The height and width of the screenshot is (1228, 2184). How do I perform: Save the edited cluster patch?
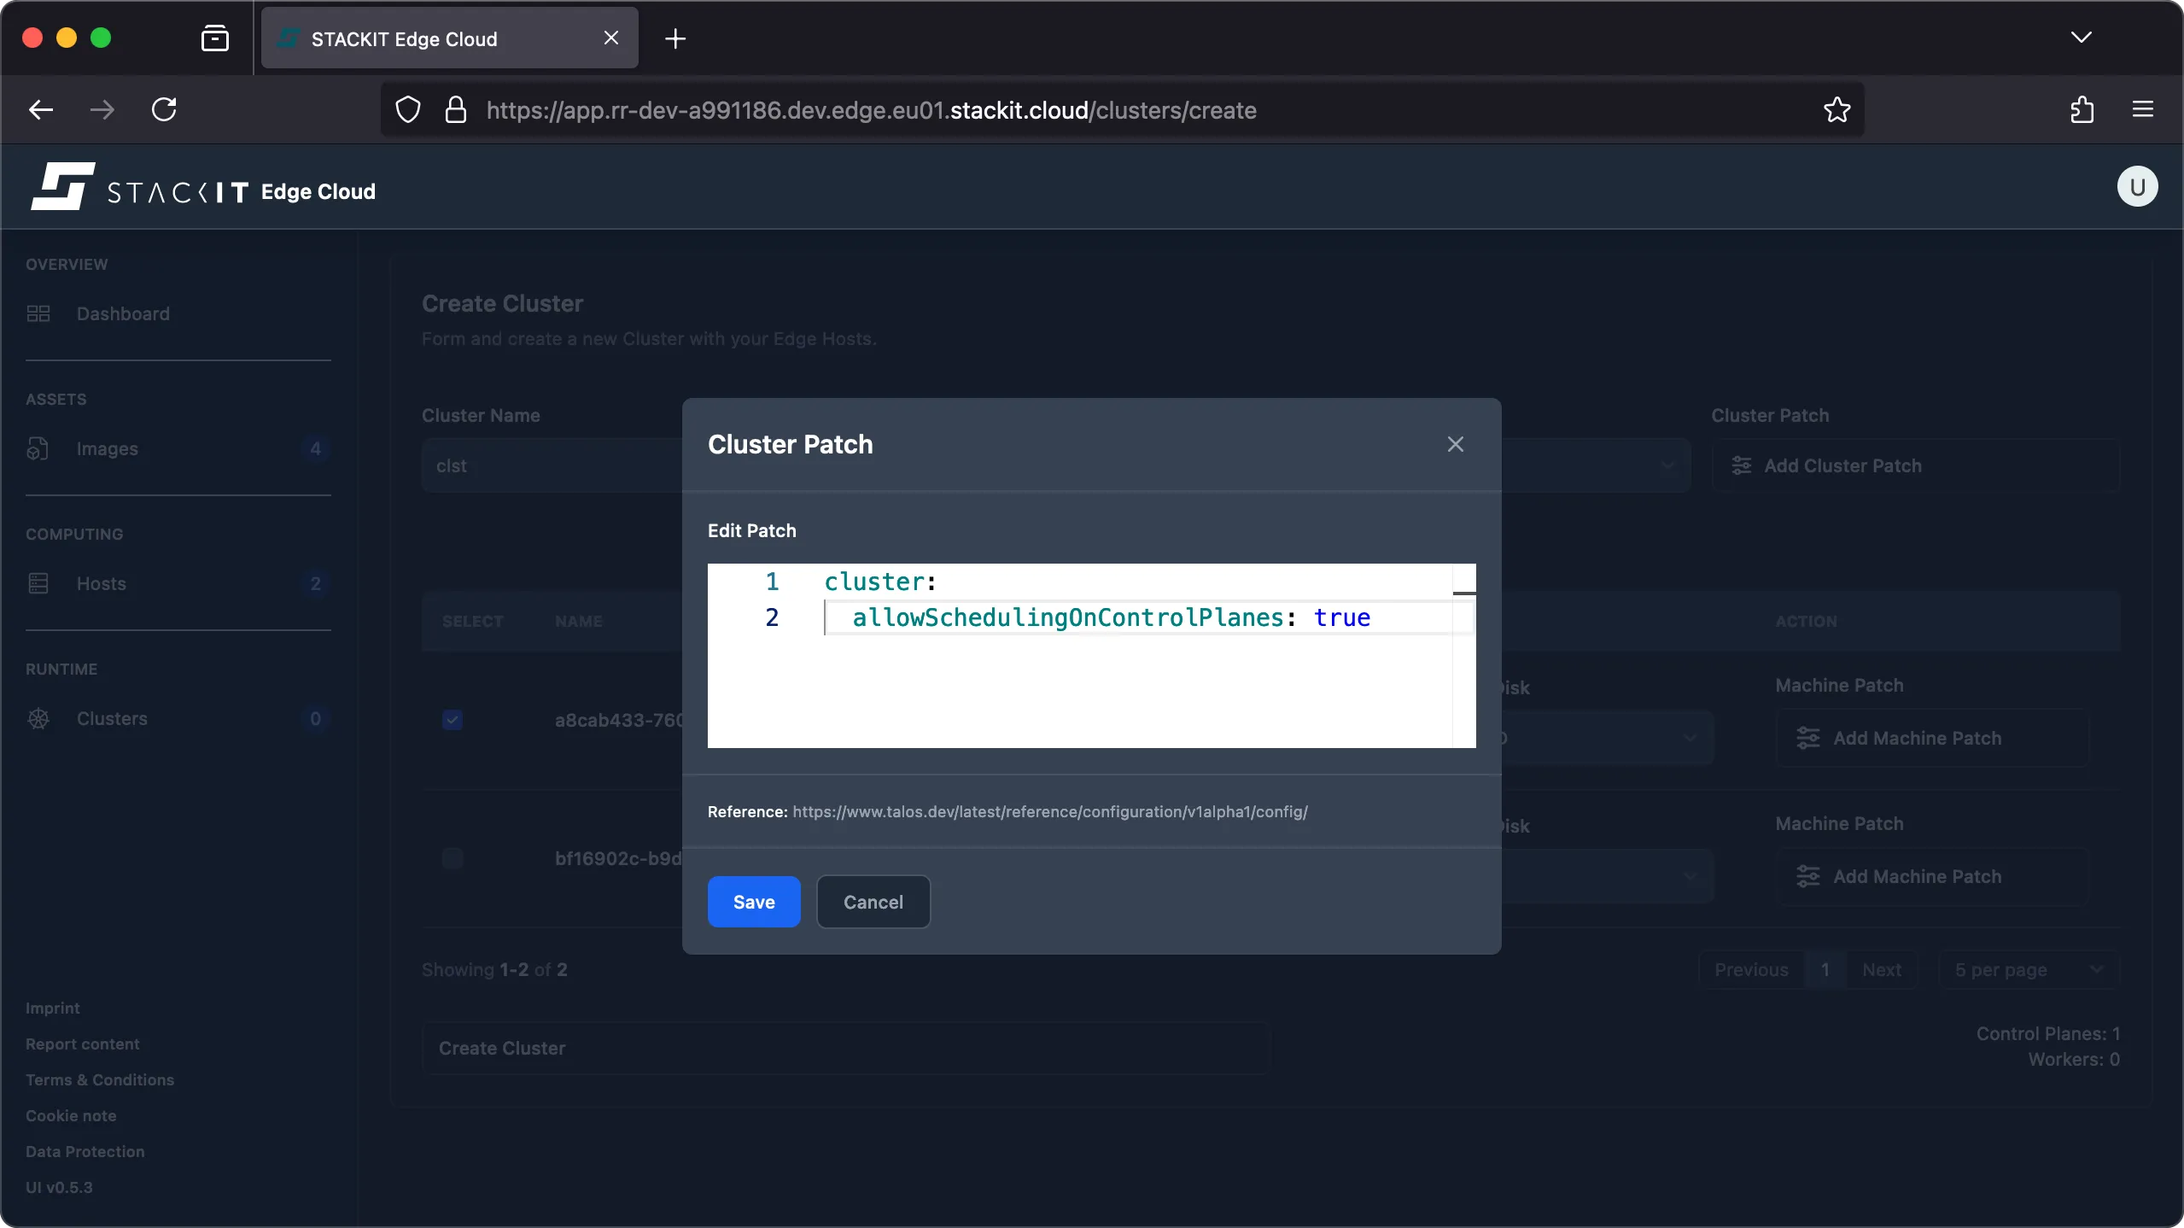pos(752,902)
